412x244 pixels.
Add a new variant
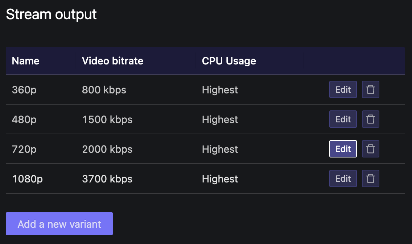pos(59,224)
